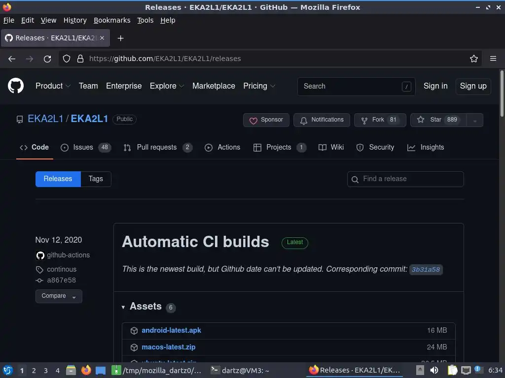Open the File menu

tap(9, 20)
